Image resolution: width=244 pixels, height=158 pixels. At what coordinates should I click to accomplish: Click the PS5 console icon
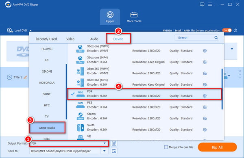click(81, 105)
